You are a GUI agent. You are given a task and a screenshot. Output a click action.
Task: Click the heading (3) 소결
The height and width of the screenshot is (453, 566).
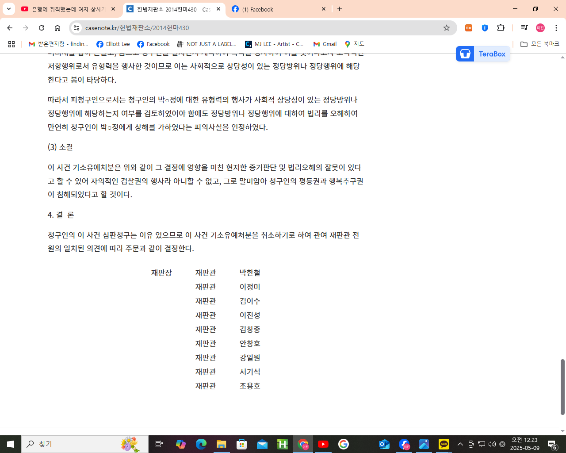point(60,147)
